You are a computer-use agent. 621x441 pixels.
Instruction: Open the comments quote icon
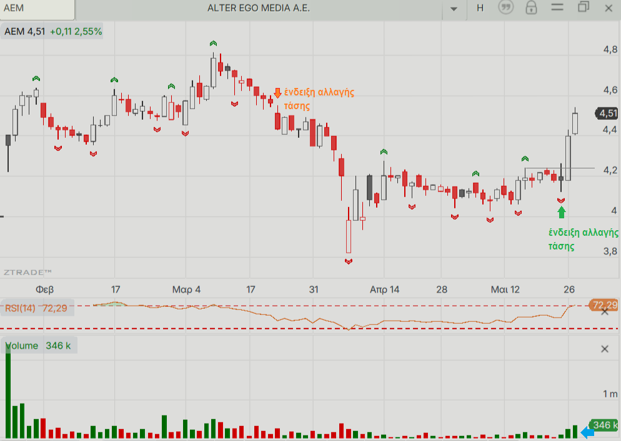pyautogui.click(x=506, y=7)
